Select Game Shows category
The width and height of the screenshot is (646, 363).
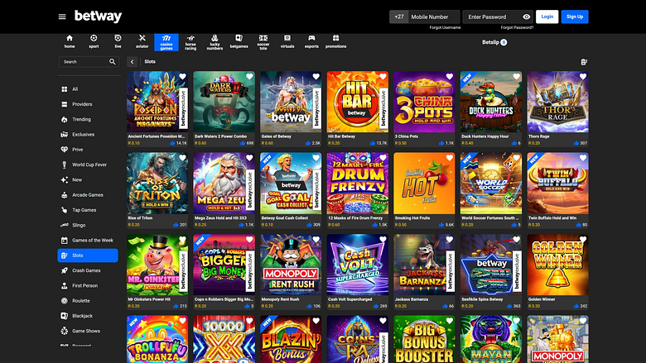(x=88, y=331)
